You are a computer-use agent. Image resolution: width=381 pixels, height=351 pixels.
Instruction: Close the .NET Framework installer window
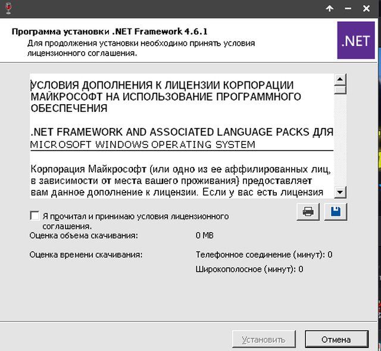[366, 9]
